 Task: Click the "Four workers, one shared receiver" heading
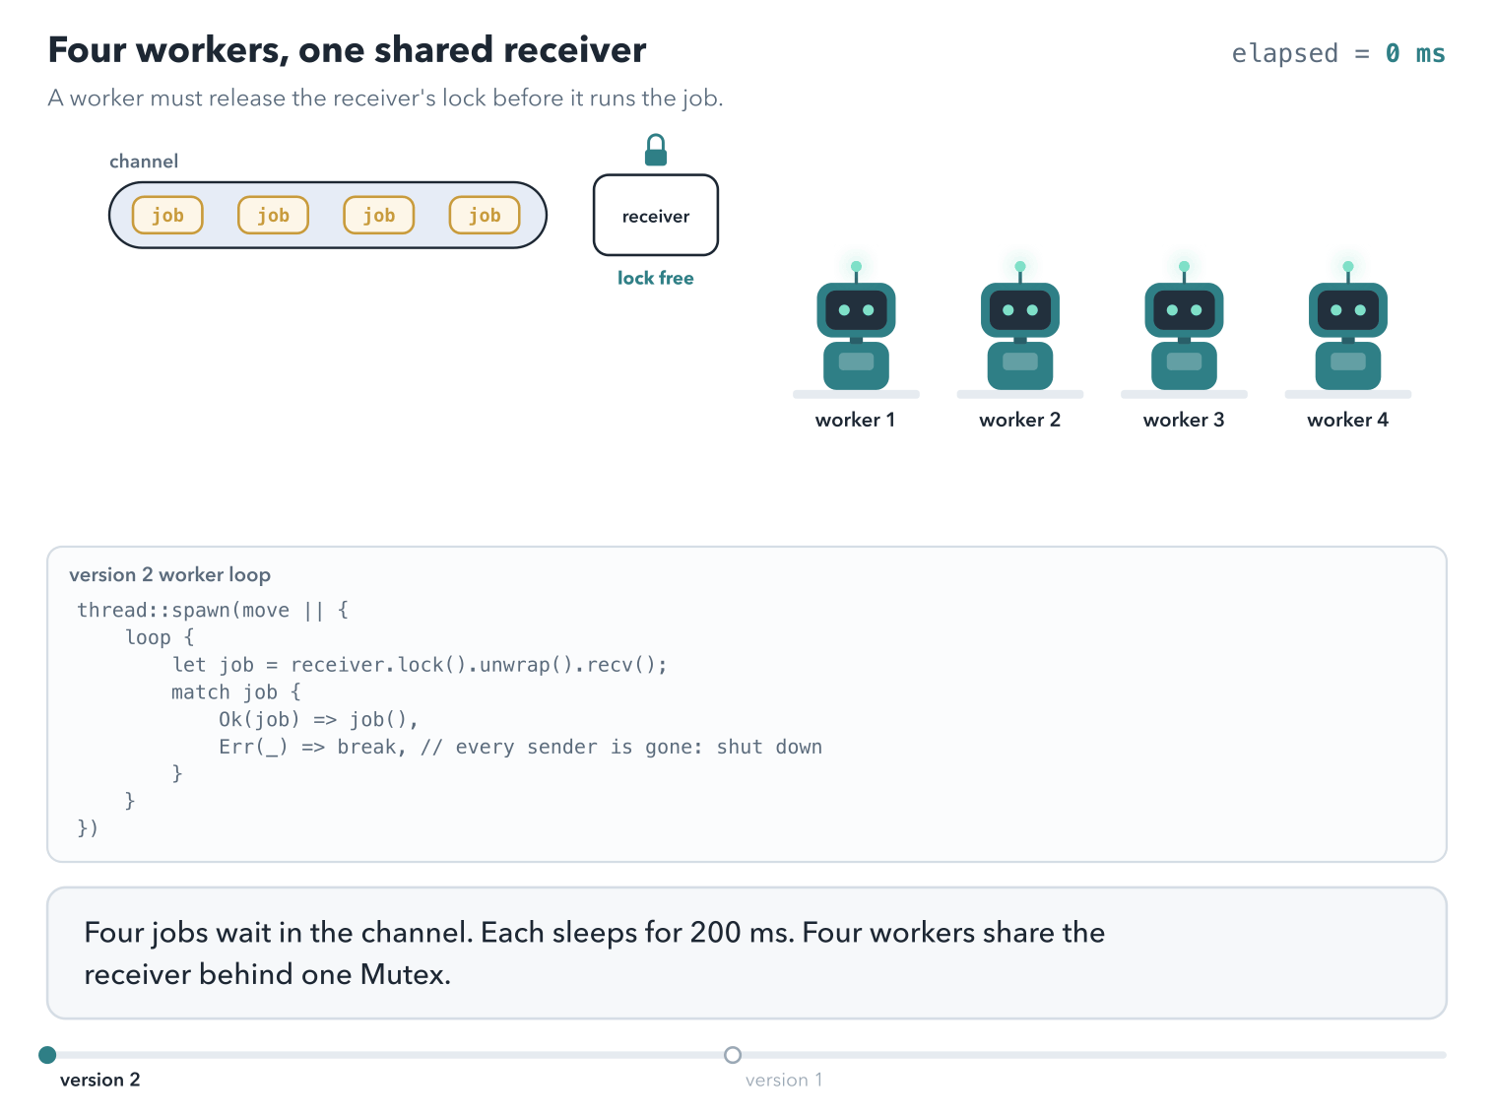pyautogui.click(x=348, y=50)
